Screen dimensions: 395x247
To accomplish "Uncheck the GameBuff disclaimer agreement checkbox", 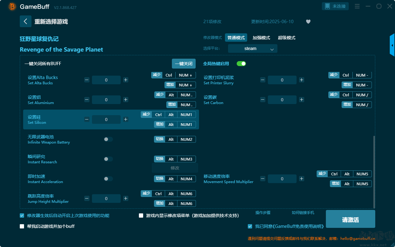I will pos(250,226).
